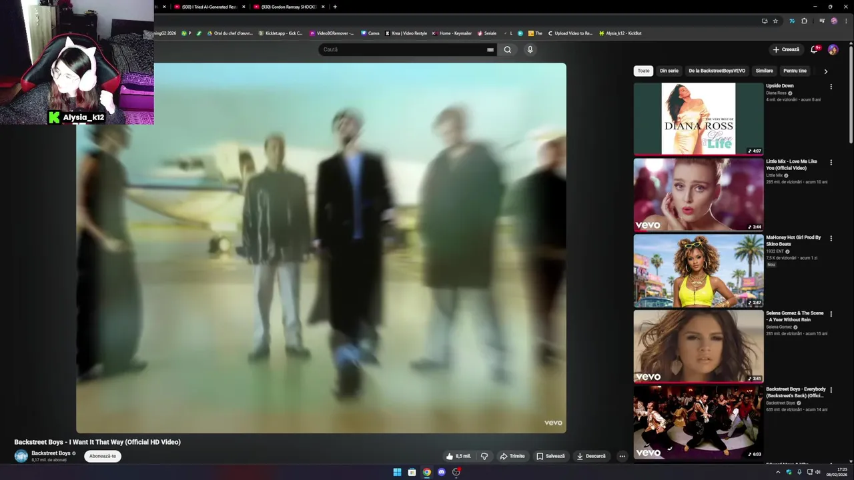Click the Salvează save button
The width and height of the screenshot is (854, 480).
[x=551, y=456]
